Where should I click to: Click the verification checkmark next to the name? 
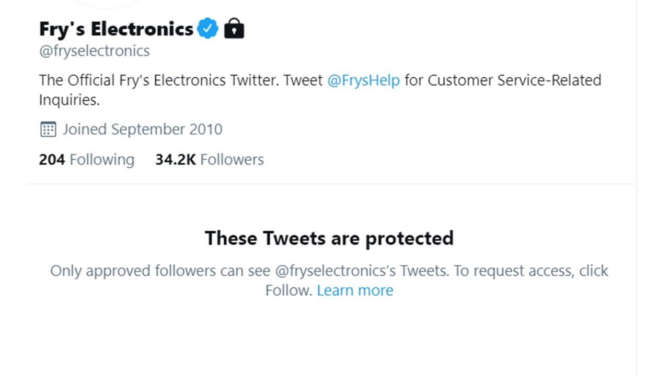click(x=208, y=28)
